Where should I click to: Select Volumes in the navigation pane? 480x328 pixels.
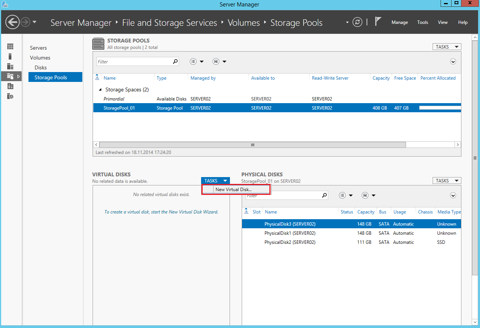(40, 58)
